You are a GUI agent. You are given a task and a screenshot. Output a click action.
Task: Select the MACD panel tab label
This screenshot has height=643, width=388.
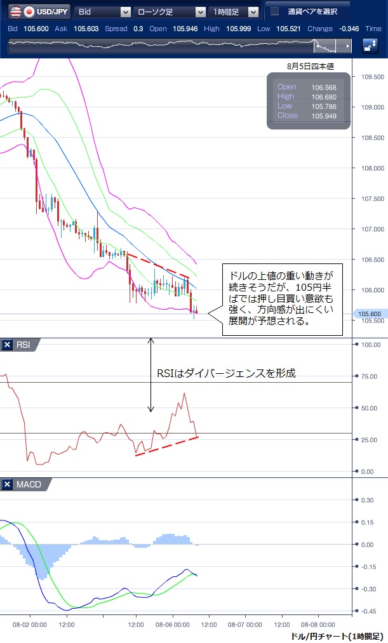pos(28,484)
